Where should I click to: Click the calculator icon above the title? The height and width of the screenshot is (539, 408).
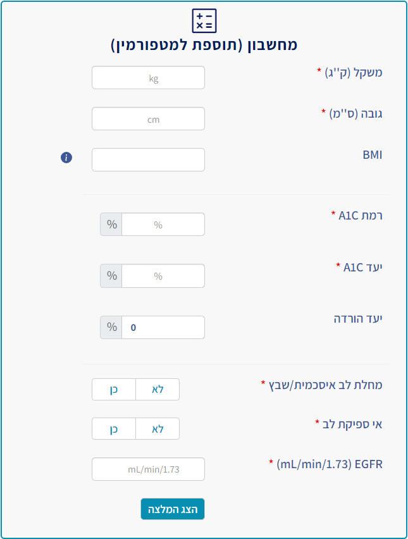[x=204, y=21]
